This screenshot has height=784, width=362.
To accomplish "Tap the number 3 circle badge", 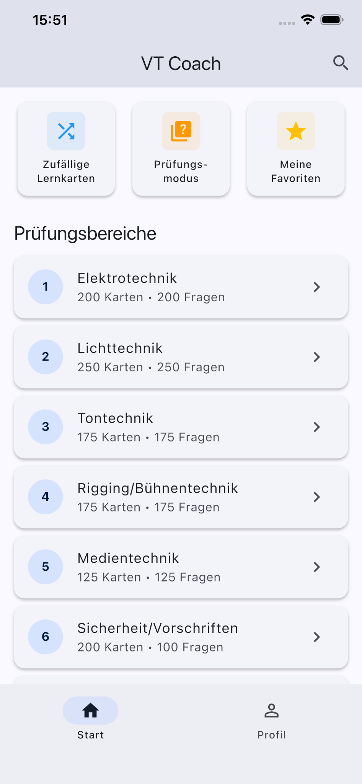I will [46, 427].
